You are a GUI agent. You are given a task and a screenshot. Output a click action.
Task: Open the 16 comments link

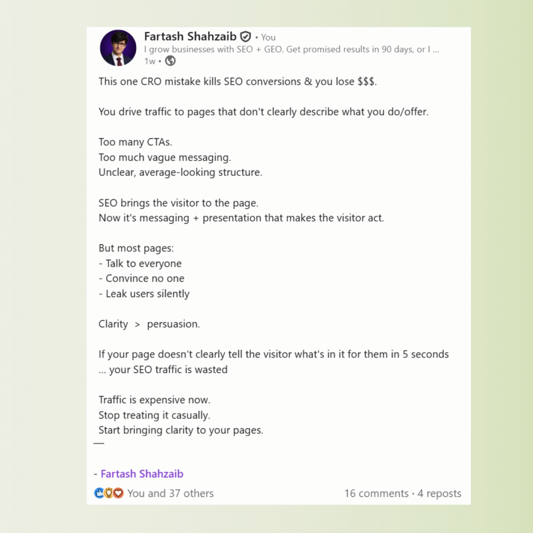[376, 493]
